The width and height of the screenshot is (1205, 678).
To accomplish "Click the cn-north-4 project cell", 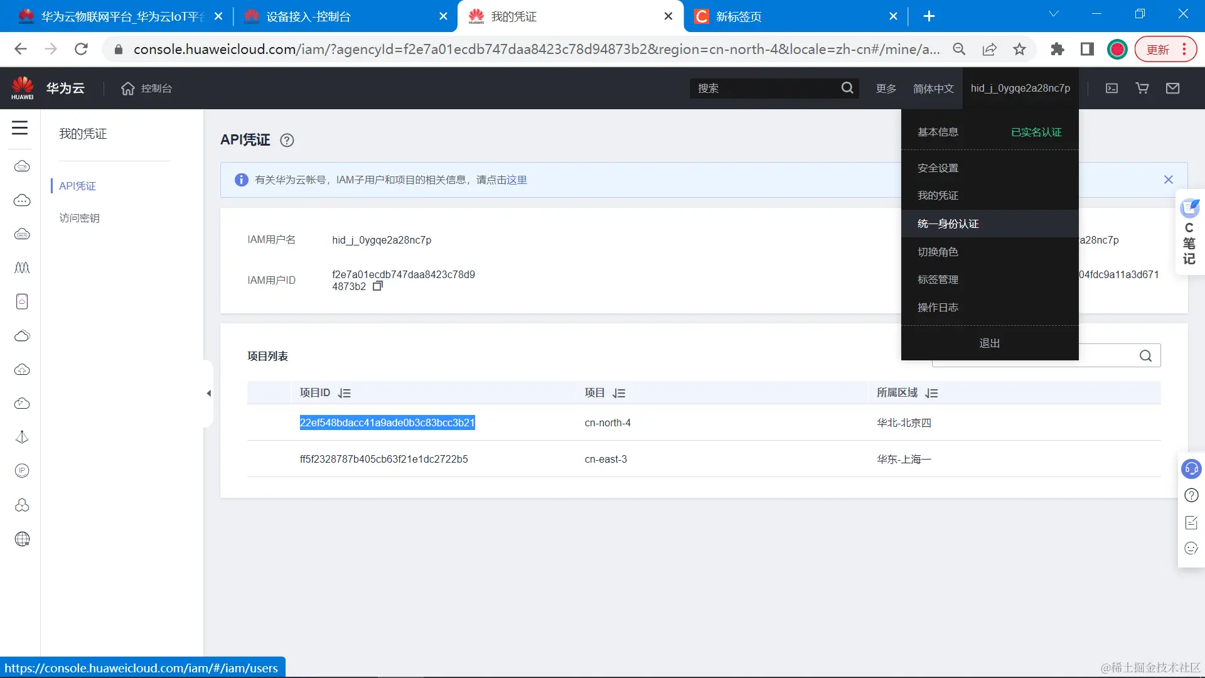I will click(608, 423).
